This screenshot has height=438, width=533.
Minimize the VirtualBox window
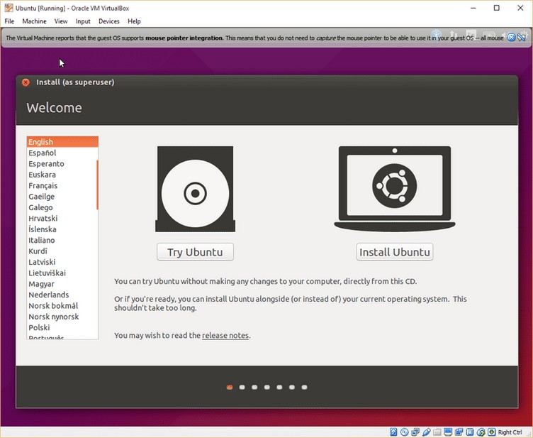473,8
